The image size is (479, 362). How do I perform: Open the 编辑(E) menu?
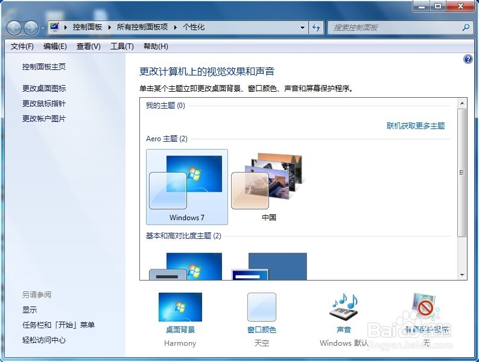point(55,46)
